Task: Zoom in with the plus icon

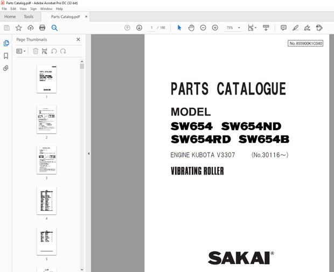Action: pyautogui.click(x=215, y=28)
